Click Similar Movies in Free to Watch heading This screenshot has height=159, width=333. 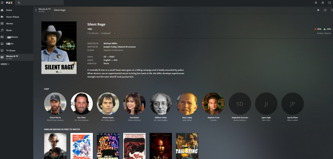click(62, 129)
